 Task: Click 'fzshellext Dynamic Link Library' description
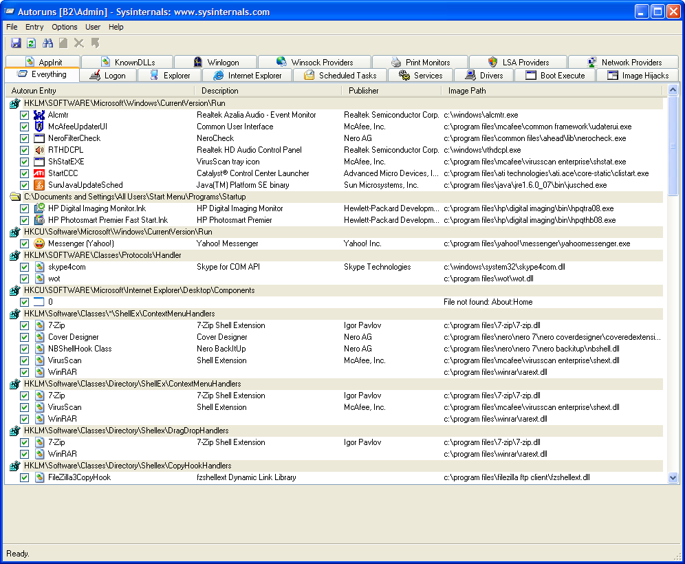pyautogui.click(x=246, y=477)
